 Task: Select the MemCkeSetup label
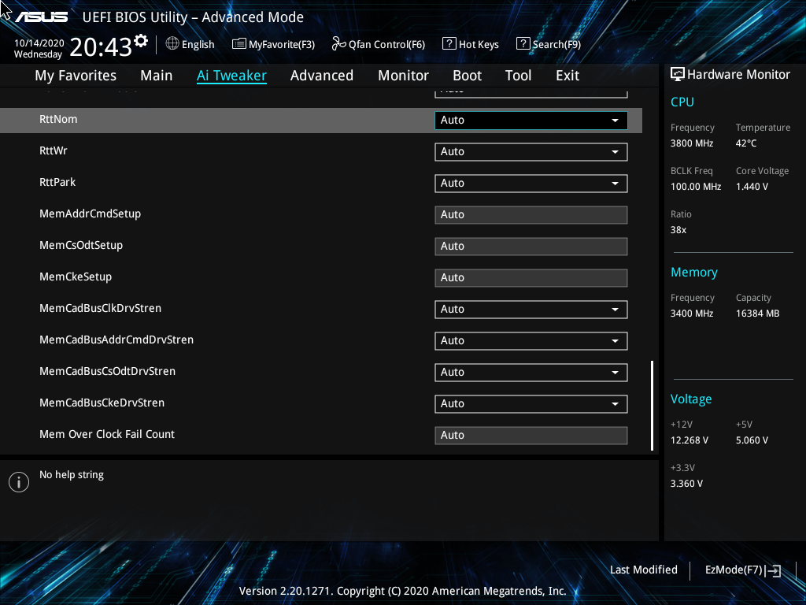(x=76, y=277)
